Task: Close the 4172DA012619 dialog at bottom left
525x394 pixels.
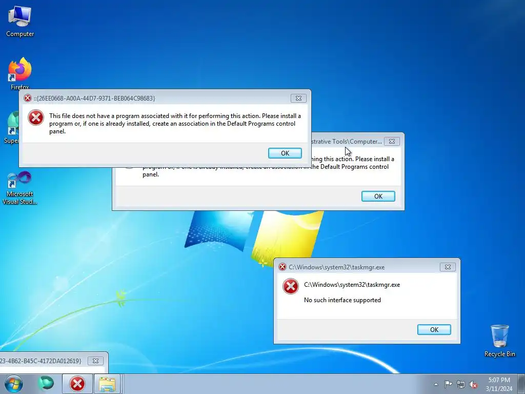Action: click(x=95, y=361)
